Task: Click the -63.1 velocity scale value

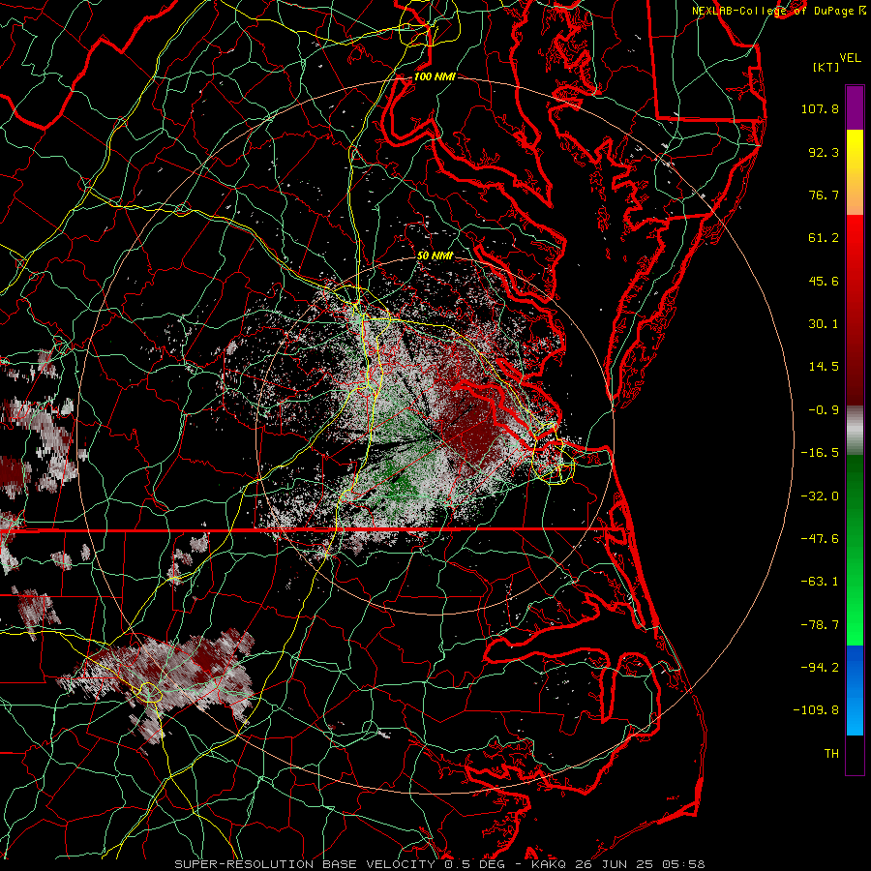Action: [820, 582]
